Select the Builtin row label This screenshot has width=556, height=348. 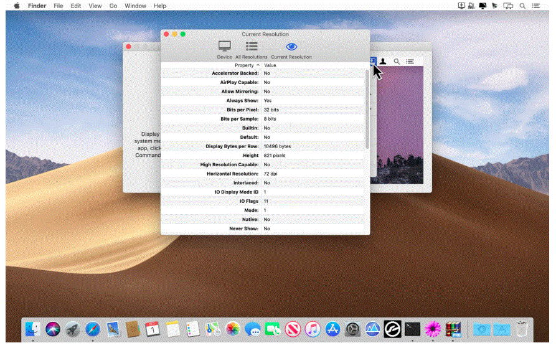click(x=250, y=128)
